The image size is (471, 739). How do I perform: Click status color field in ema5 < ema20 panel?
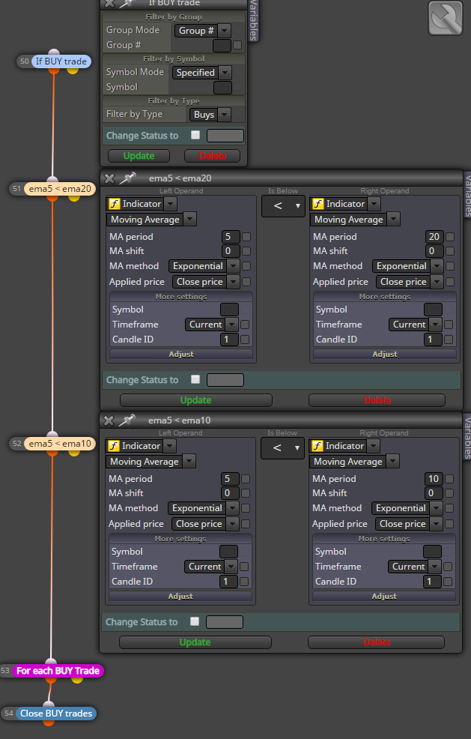coord(225,380)
